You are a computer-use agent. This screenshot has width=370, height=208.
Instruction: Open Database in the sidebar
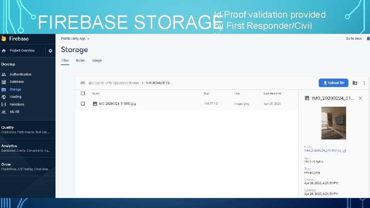[17, 82]
